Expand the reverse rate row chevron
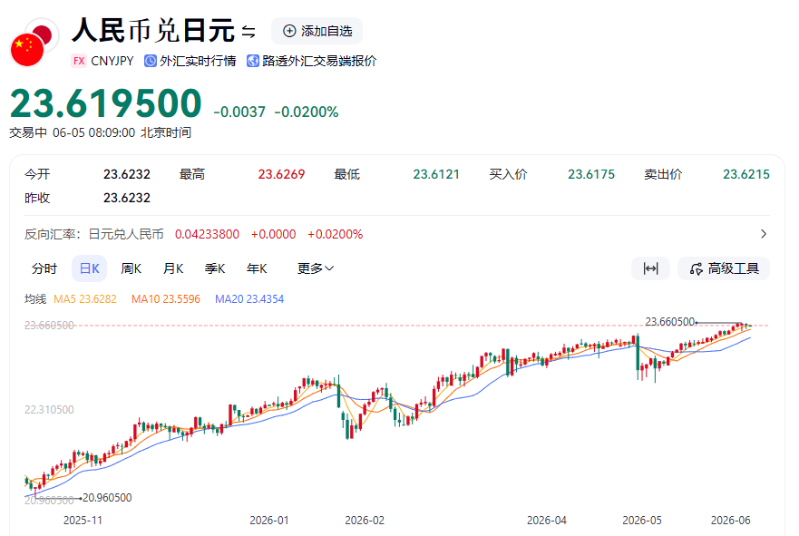 click(764, 234)
